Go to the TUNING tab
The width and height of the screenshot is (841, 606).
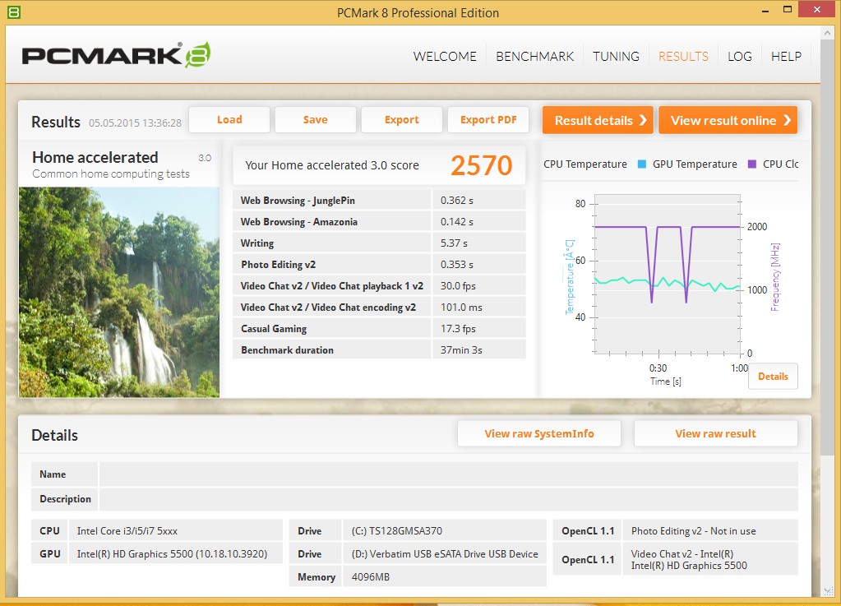coord(616,56)
